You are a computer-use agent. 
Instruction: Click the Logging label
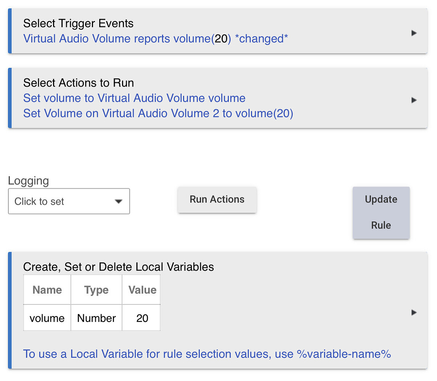tap(28, 181)
